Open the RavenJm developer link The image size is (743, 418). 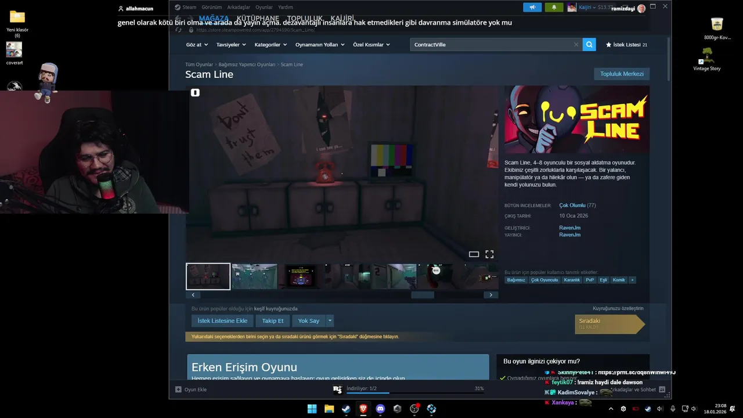pos(570,228)
